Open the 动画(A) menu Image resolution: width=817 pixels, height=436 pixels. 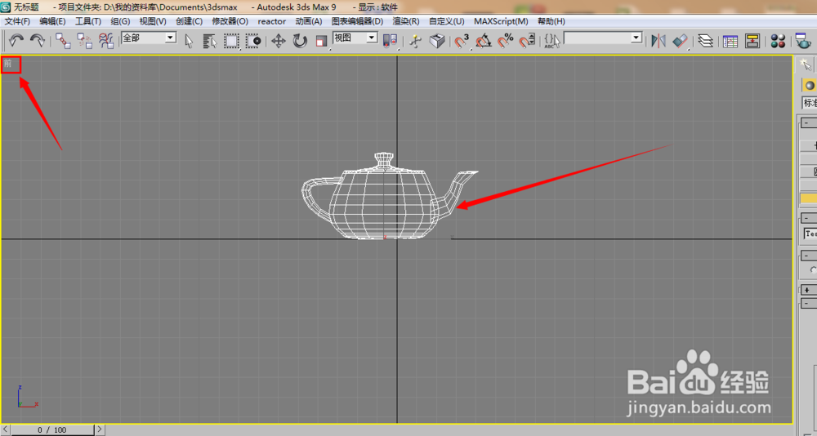pos(309,21)
